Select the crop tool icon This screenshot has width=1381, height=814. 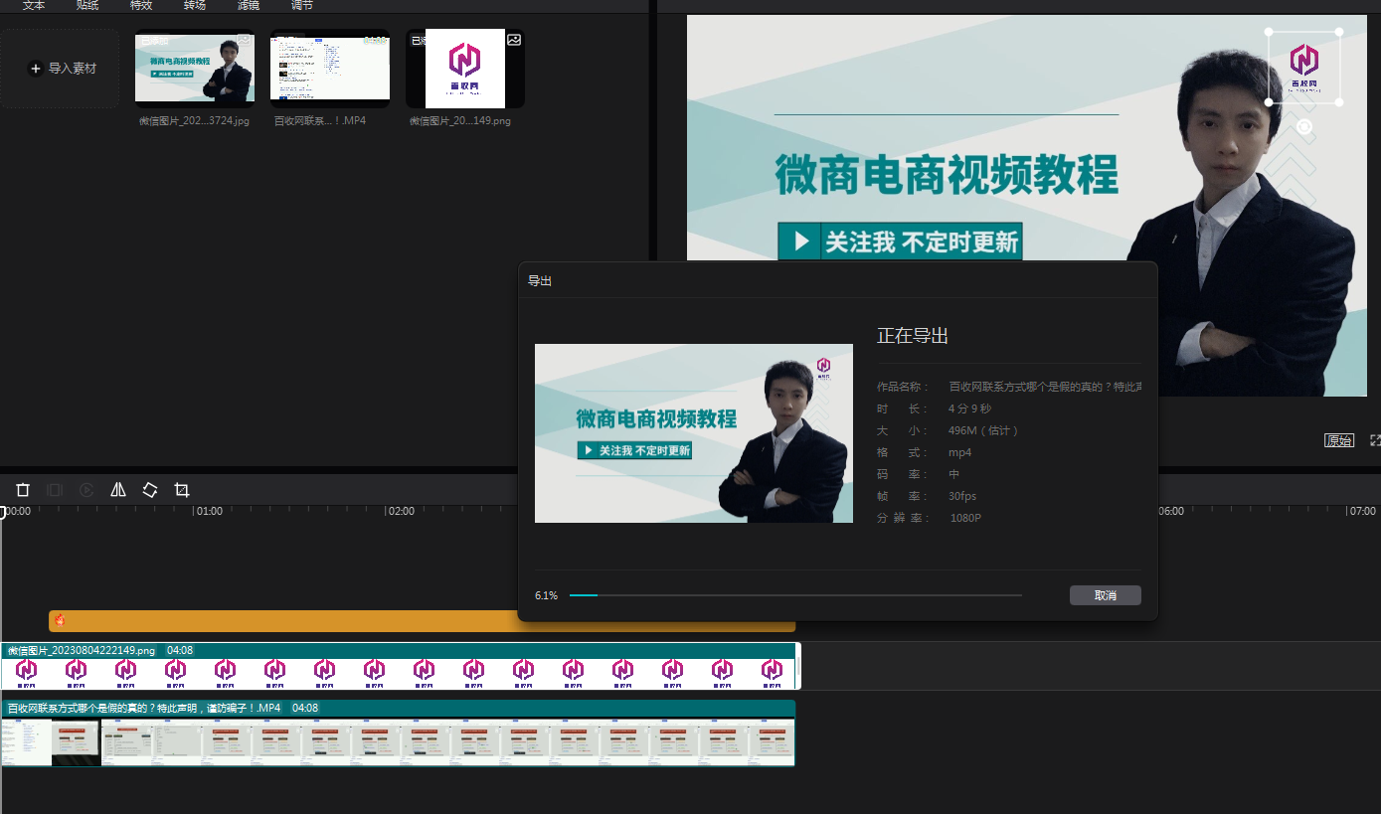pos(182,490)
